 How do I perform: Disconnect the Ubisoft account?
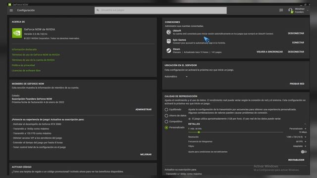296,33
